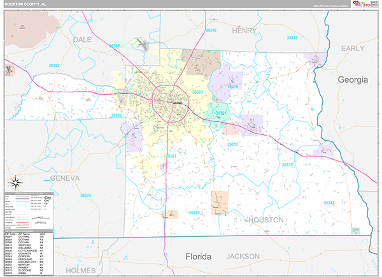Viewport: 382px width, 277px height.
Task: Select the SLOCOMB row in the index
Action: (29, 270)
